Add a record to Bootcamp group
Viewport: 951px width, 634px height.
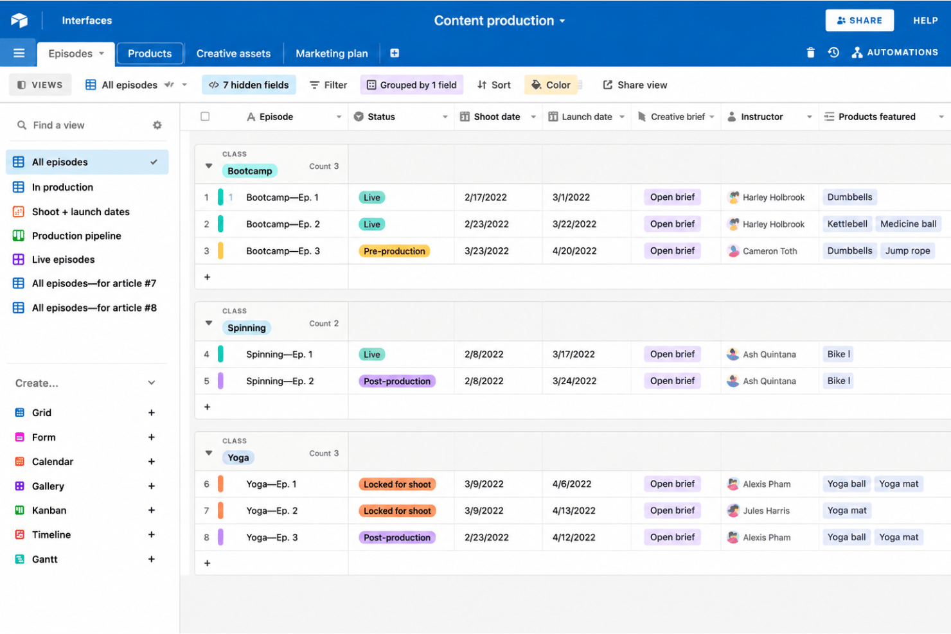(x=207, y=277)
